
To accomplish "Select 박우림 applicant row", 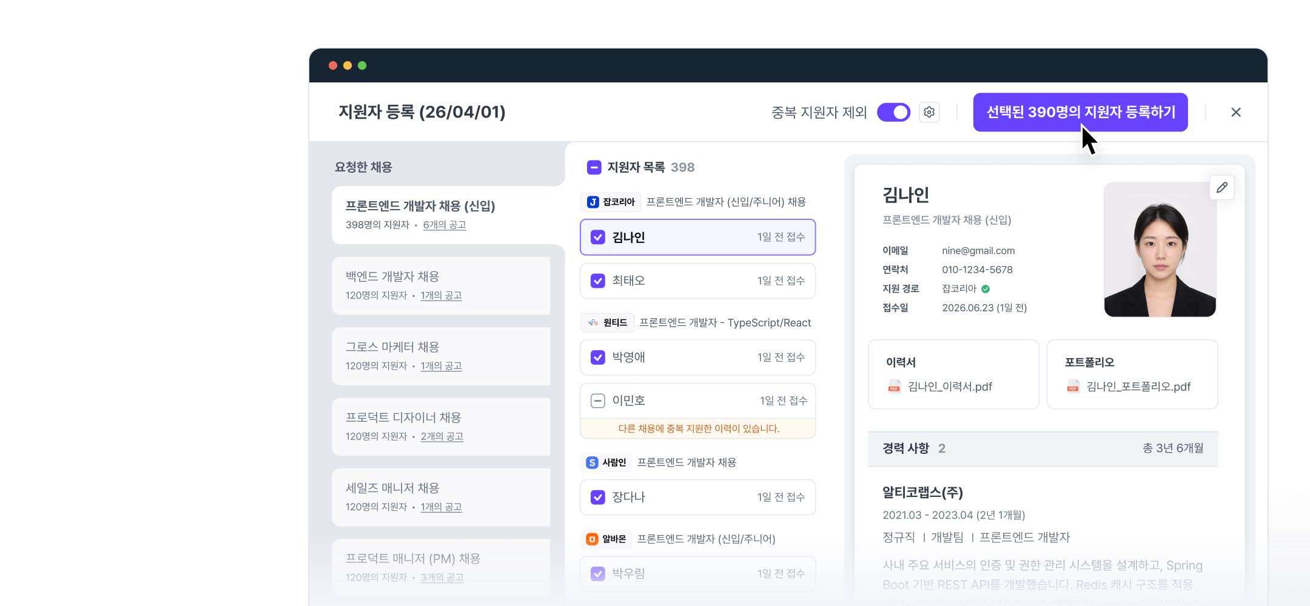I will (x=698, y=574).
